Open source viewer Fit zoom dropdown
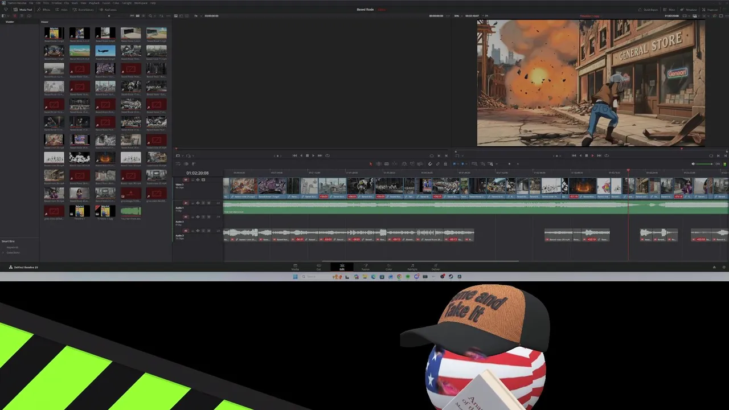Image resolution: width=729 pixels, height=410 pixels. pyautogui.click(x=197, y=15)
